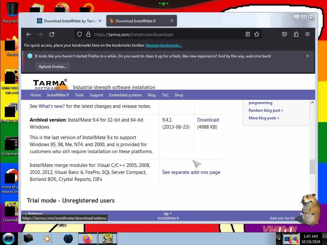This screenshot has height=245, width=327.
Task: Toggle reader view icon
Action: tap(248, 34)
